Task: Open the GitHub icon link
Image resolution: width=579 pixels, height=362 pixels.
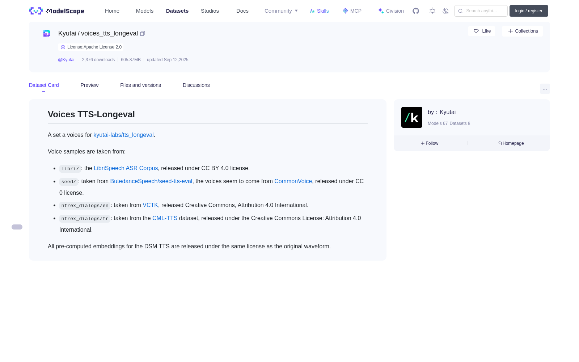Action: [416, 11]
